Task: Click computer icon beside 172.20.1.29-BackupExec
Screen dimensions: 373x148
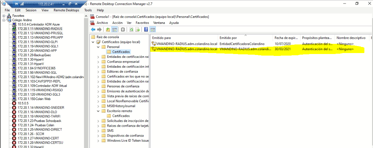Action: coord(14,55)
